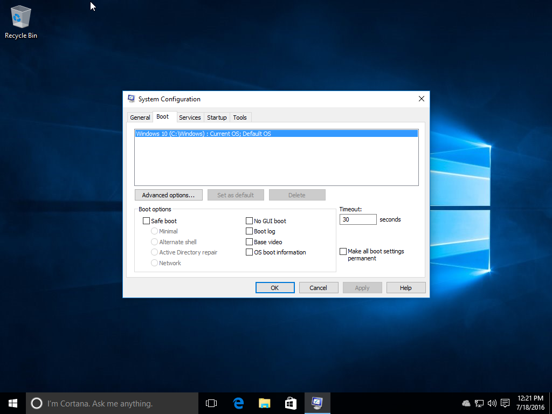The width and height of the screenshot is (552, 414).
Task: Open File Explorer from the taskbar
Action: click(x=264, y=403)
